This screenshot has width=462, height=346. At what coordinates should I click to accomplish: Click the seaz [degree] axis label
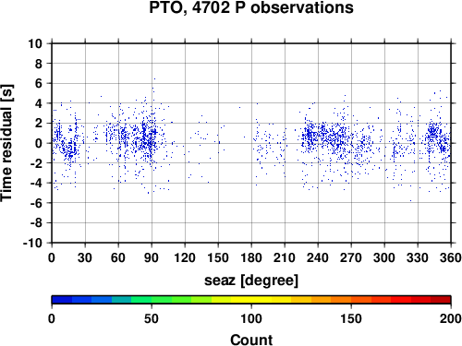251,280
